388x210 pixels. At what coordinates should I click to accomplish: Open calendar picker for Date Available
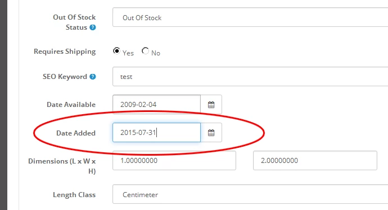pos(211,105)
